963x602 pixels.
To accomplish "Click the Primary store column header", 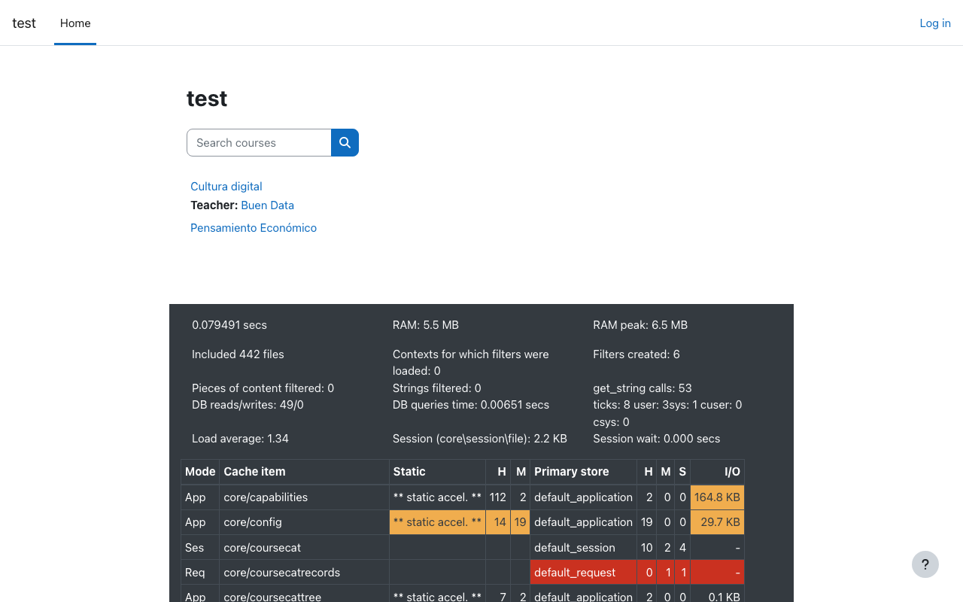I will coord(571,472).
